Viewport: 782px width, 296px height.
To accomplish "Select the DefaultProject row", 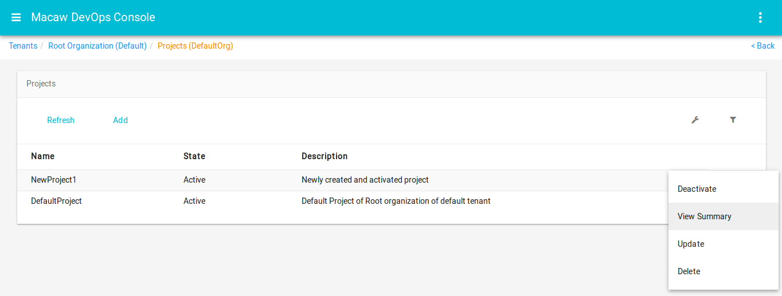I will pos(56,201).
